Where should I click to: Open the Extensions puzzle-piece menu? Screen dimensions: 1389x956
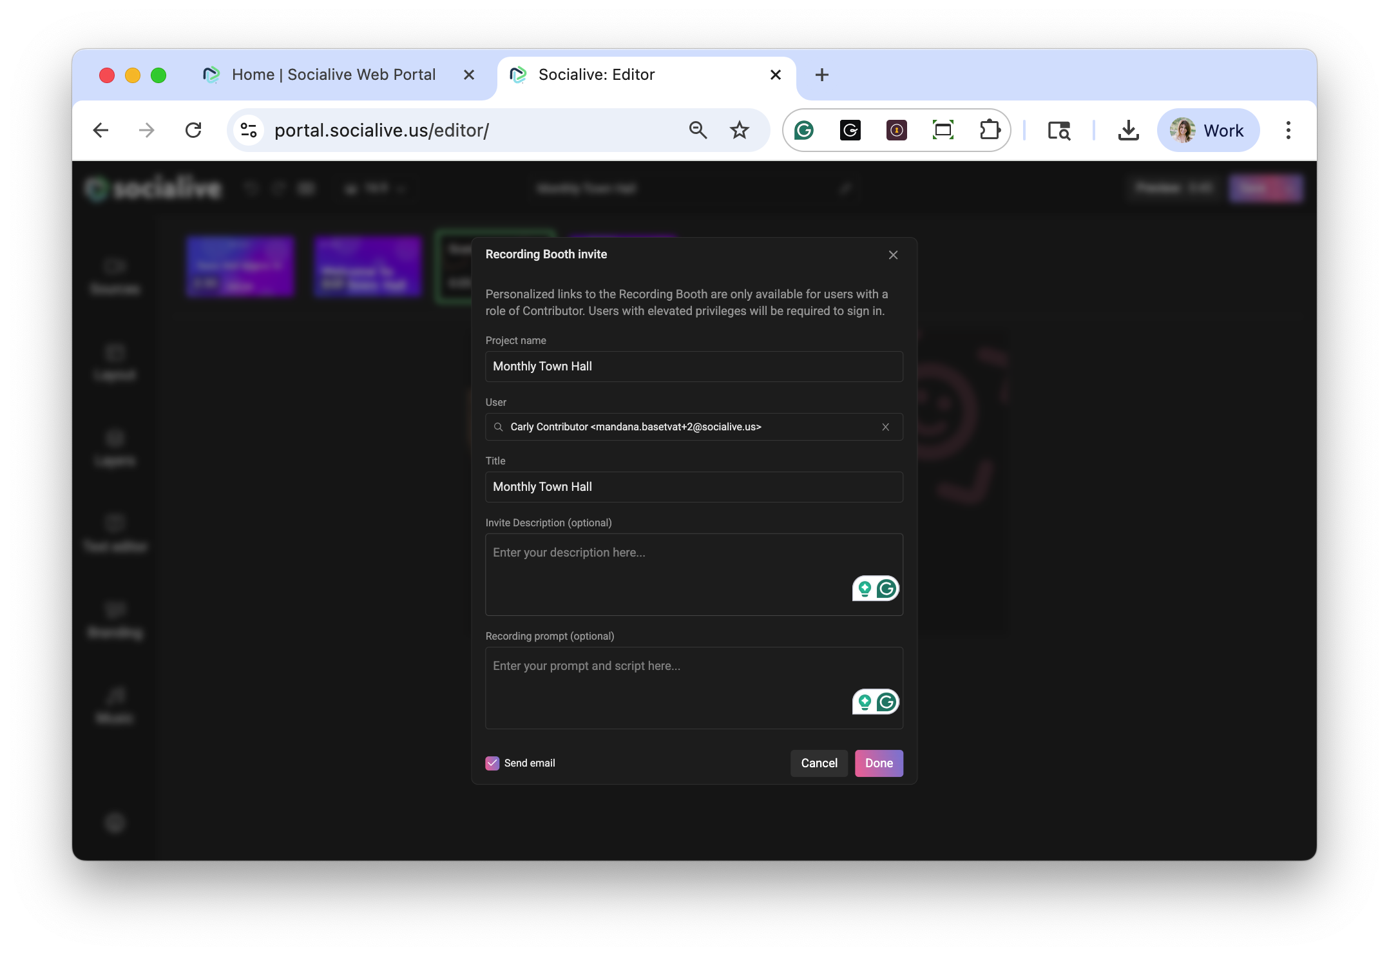click(x=989, y=131)
